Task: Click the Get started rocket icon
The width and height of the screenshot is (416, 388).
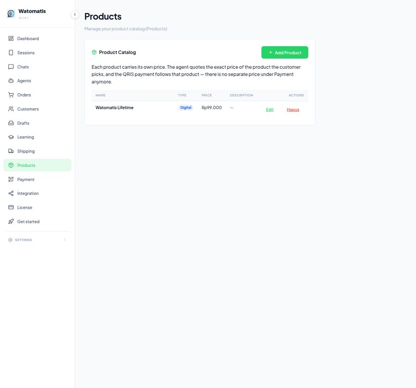Action: coord(11,221)
